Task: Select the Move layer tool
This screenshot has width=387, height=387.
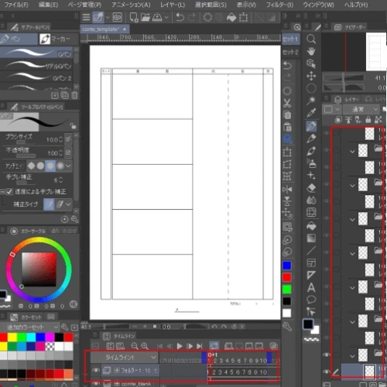Action: [311, 76]
